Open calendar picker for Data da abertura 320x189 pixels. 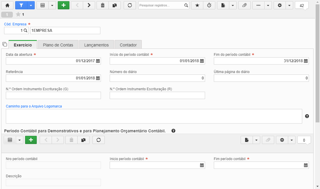coord(98,61)
